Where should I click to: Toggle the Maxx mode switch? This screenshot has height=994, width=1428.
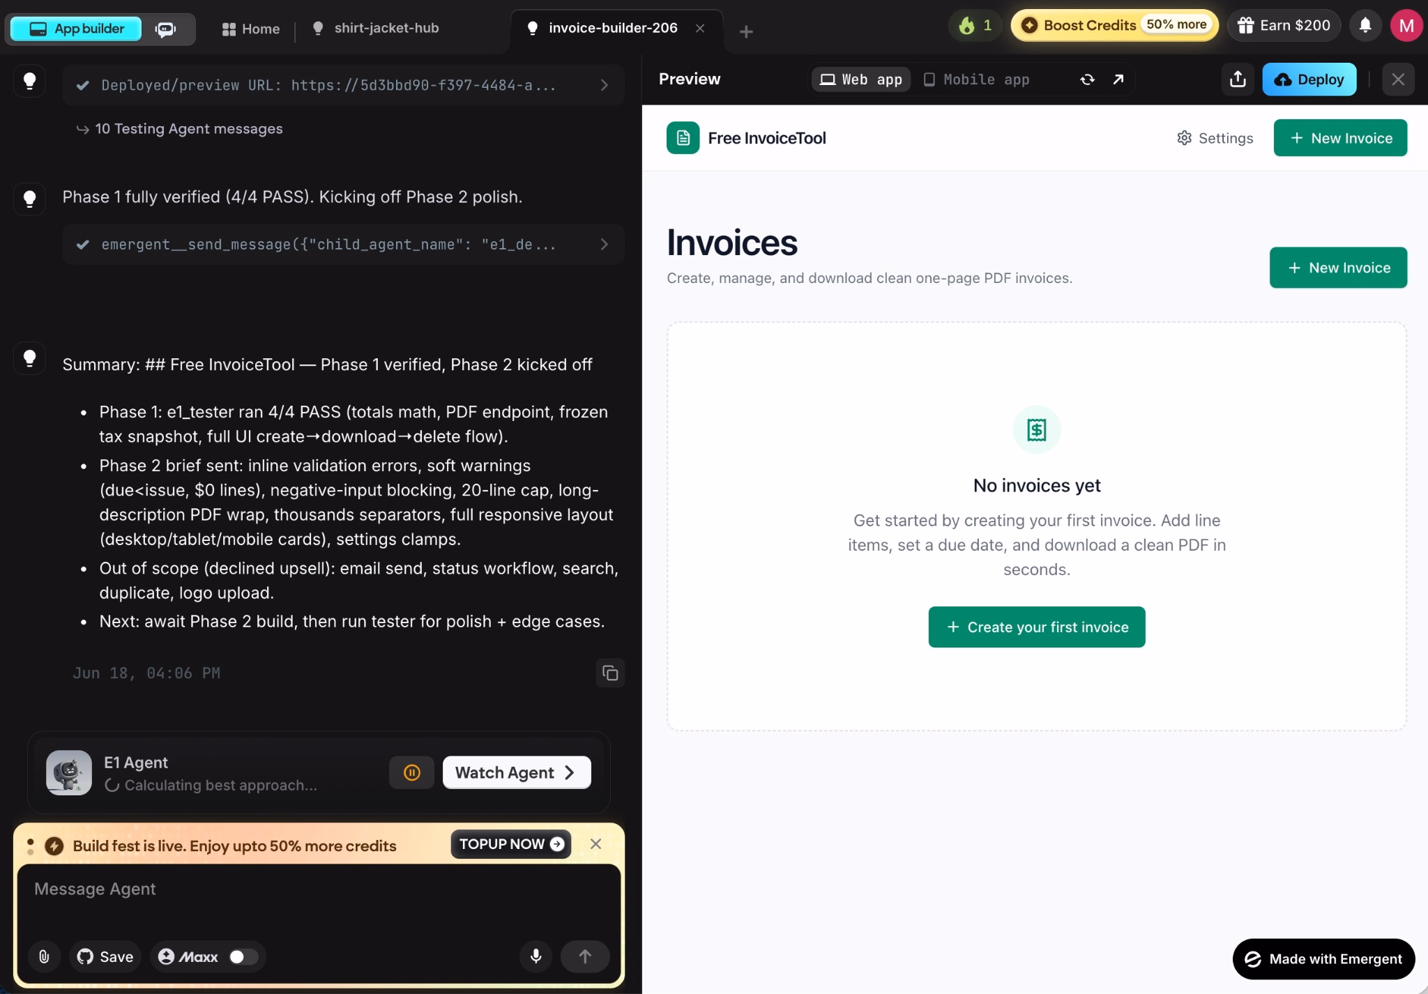(x=242, y=956)
